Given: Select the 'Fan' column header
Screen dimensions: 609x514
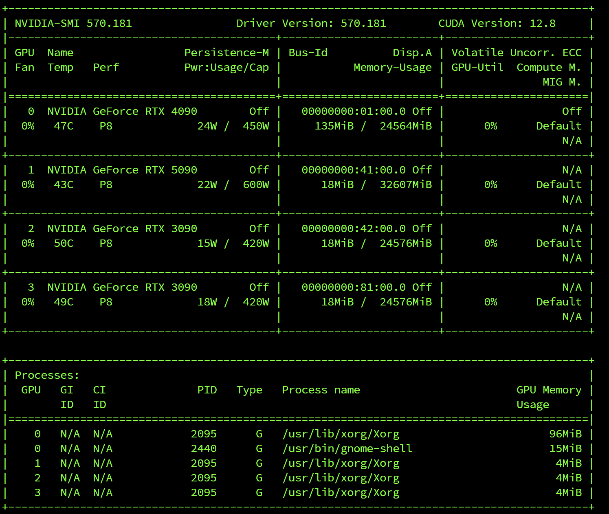Looking at the screenshot, I should point(24,67).
